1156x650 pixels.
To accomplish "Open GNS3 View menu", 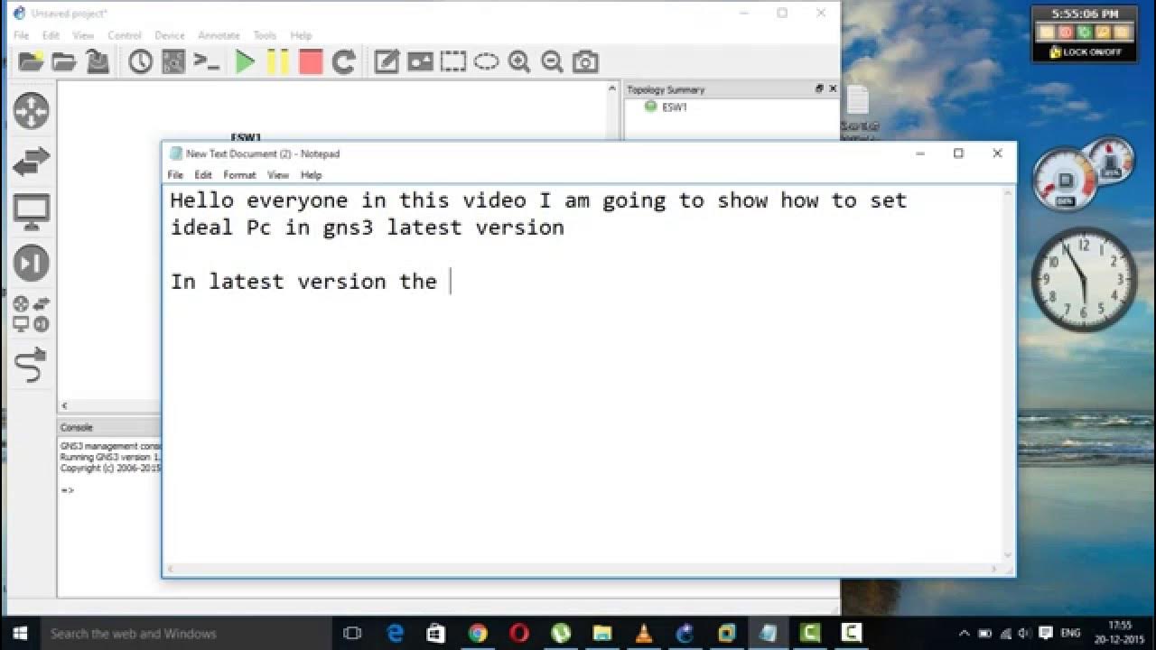I will coord(83,35).
